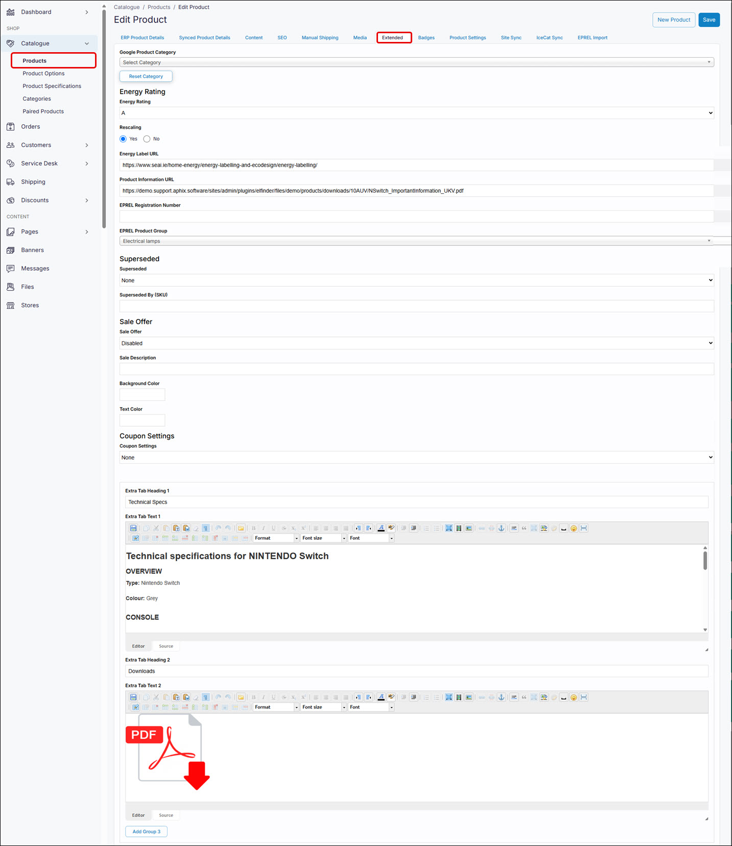The width and height of the screenshot is (732, 846).
Task: Click the insert video icon in Extra Tab Text 1 toolbar
Action: click(x=459, y=528)
